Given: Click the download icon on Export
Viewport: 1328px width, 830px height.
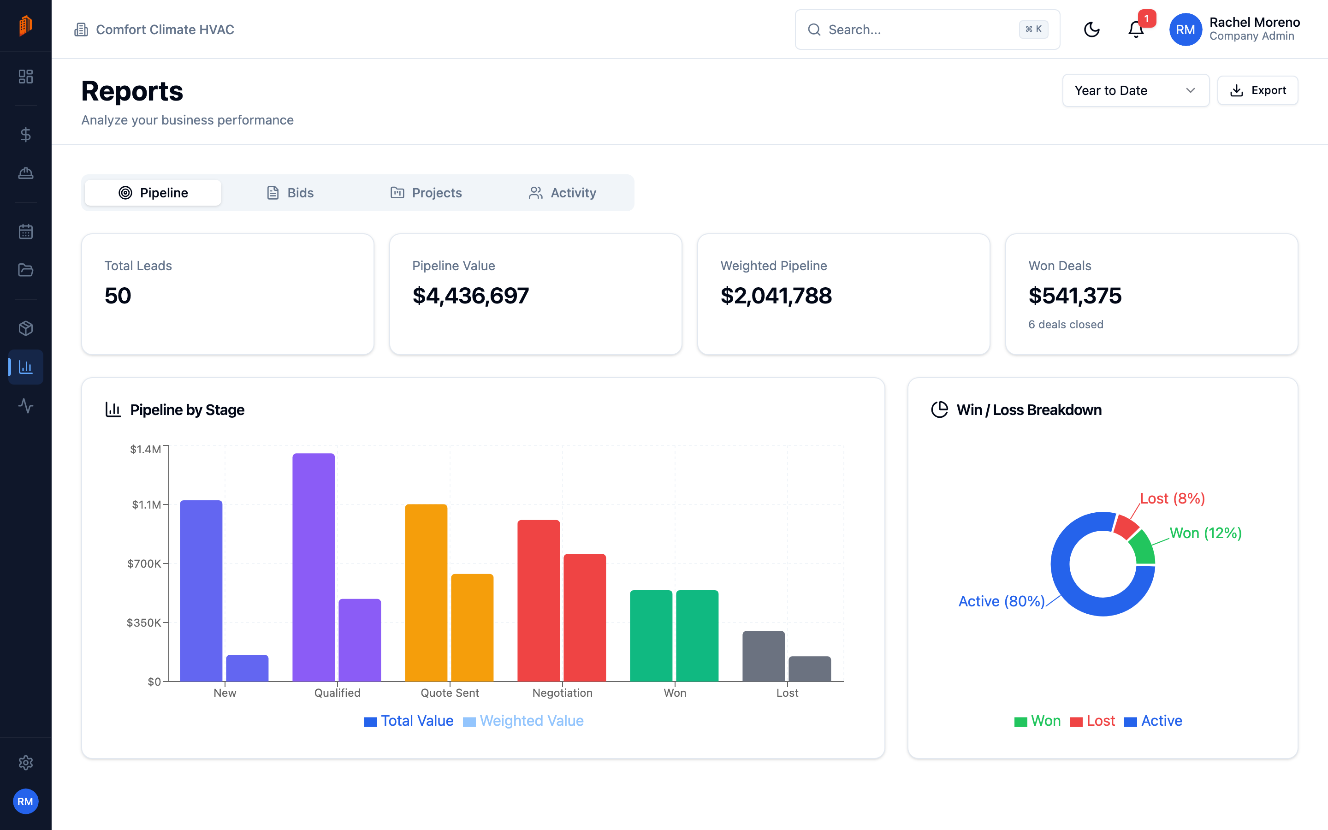Looking at the screenshot, I should pos(1236,90).
